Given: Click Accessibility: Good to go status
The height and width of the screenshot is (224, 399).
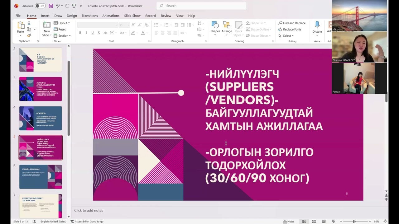Looking at the screenshot, I should click(87, 222).
